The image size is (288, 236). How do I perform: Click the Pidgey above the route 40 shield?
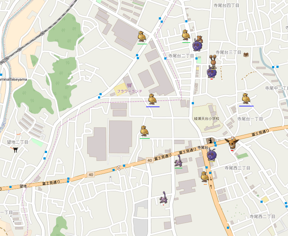[144, 131]
